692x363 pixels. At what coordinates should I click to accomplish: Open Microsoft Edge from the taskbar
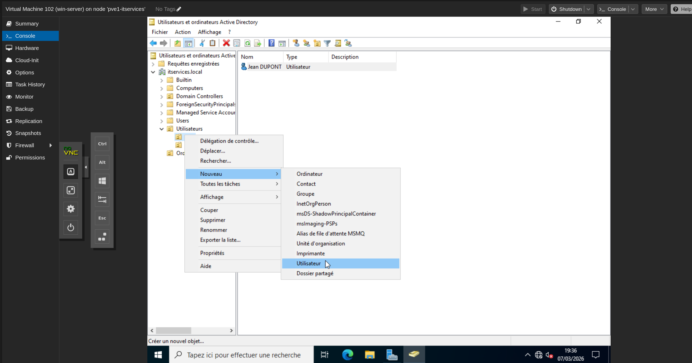[x=348, y=355]
